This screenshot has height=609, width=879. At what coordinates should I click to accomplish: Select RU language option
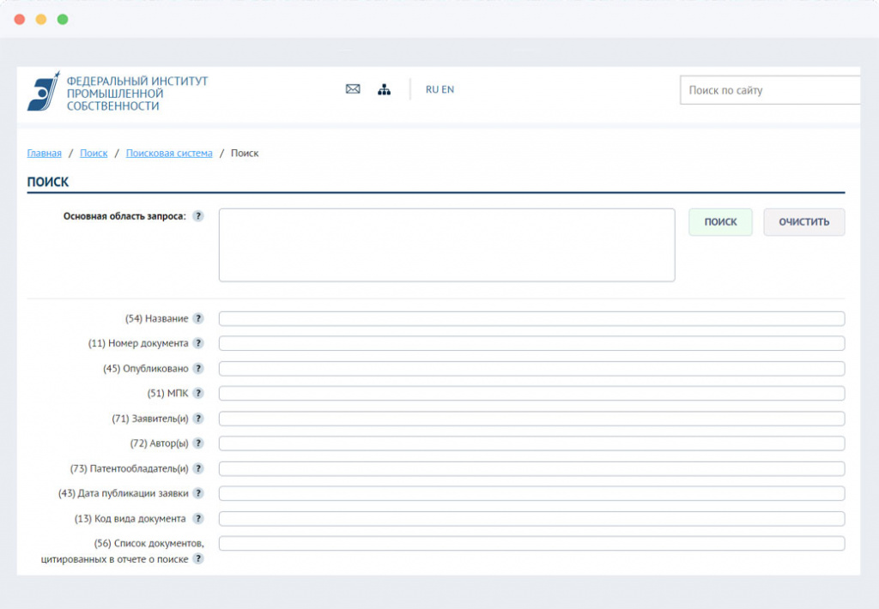[x=432, y=89]
